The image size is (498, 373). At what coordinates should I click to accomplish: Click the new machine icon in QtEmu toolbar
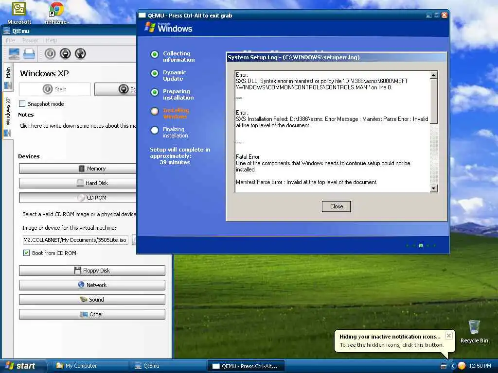[x=14, y=53]
